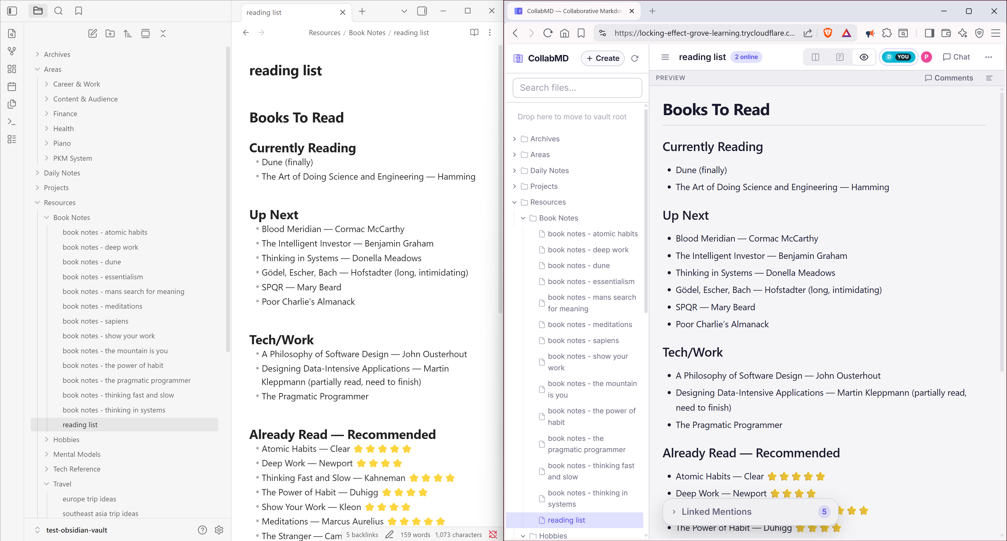Open Obsidian settings gear icon
The image size is (1007, 541).
(x=219, y=530)
